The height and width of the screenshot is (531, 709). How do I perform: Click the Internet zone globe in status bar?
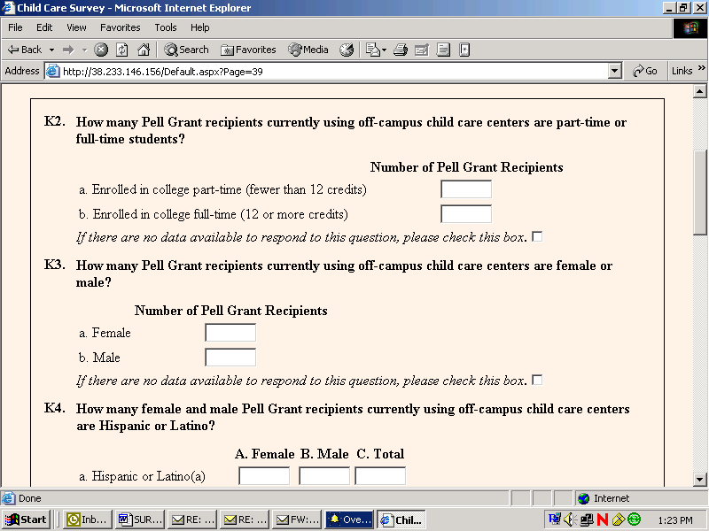pyautogui.click(x=584, y=498)
